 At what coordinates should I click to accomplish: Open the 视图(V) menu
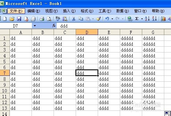click(51, 11)
